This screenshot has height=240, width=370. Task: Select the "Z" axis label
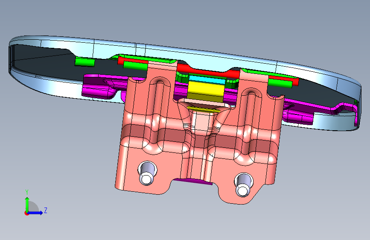(x=46, y=210)
